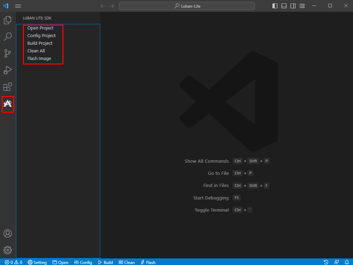Select the Luban Lite SDK icon

click(x=8, y=103)
